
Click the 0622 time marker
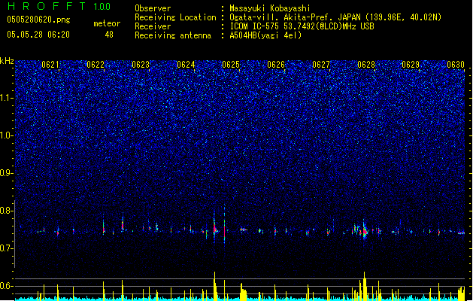coord(96,65)
